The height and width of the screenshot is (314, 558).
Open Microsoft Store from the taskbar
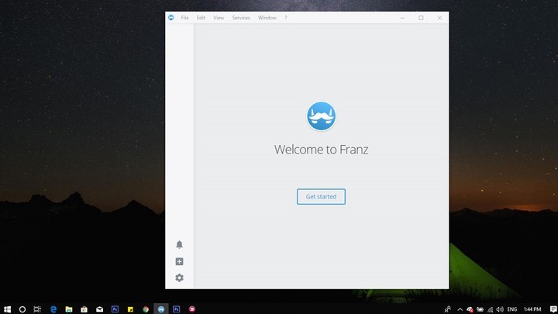click(84, 309)
